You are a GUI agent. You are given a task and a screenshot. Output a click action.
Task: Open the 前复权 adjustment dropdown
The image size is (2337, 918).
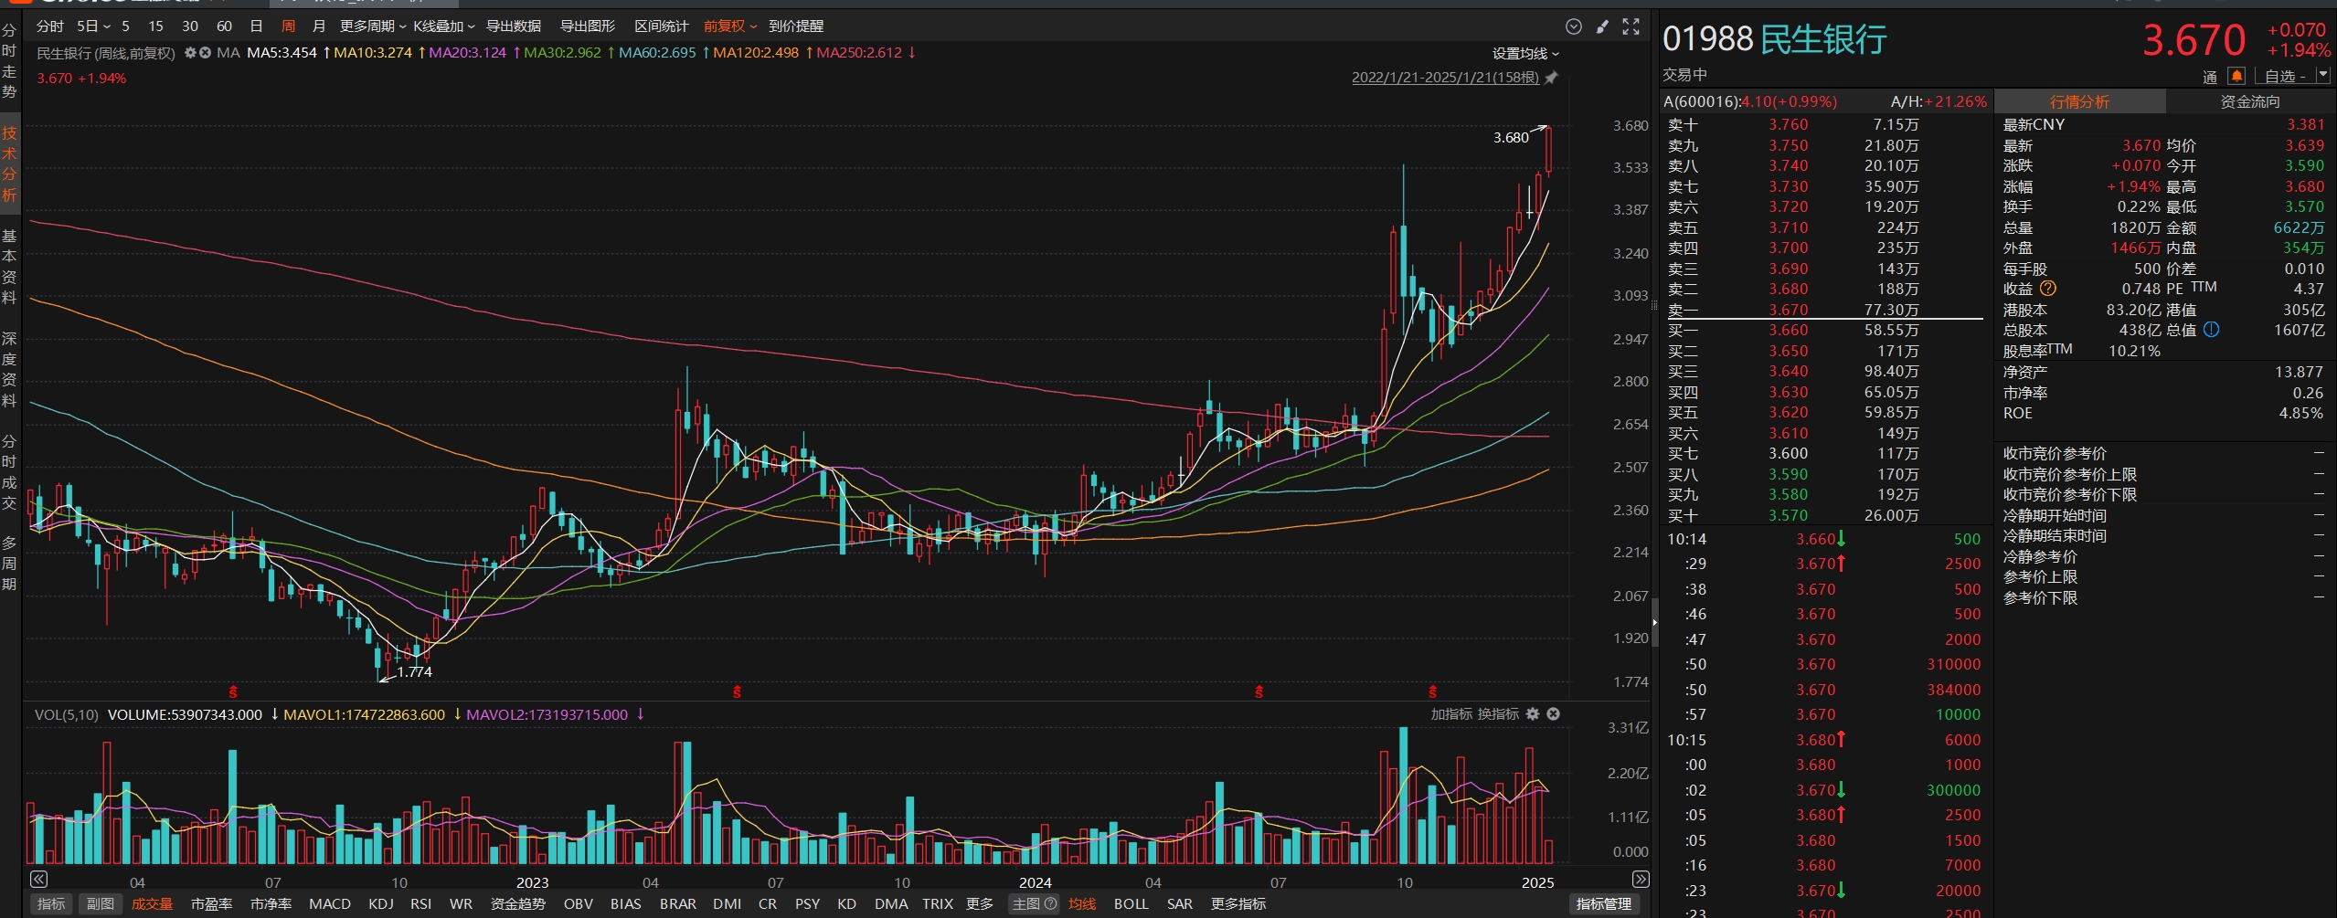(x=730, y=26)
